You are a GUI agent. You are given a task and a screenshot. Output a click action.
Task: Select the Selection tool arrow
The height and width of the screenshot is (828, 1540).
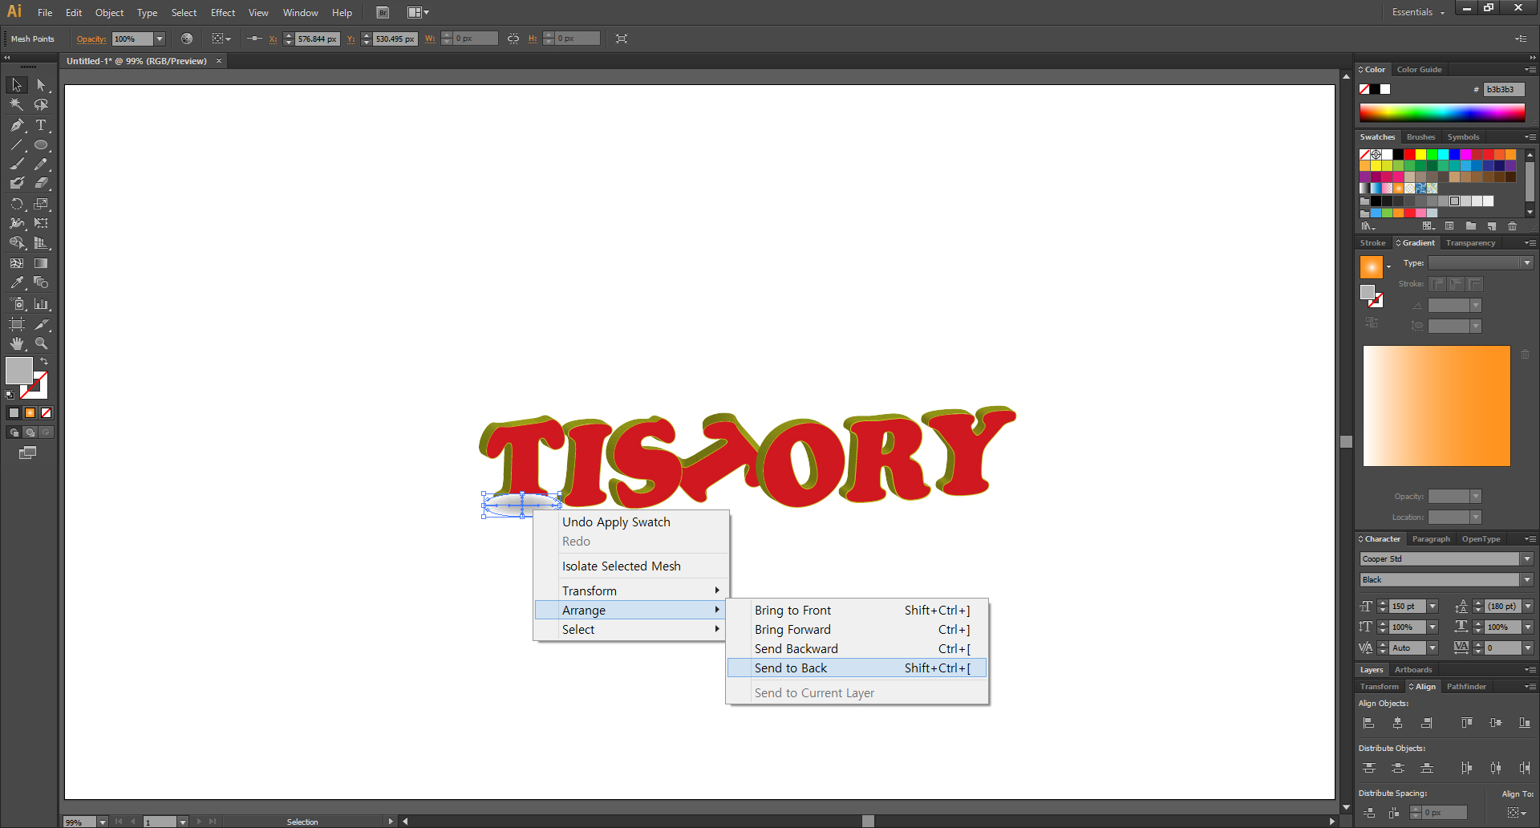[16, 85]
